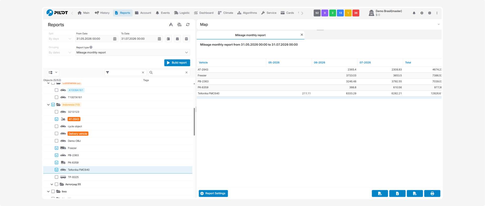Close the Mileage monthly report tab
Screen dimensions: 485x206
[302, 35]
